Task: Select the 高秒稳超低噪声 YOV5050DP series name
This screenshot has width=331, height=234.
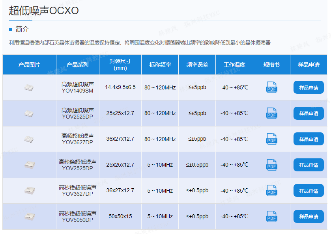Action: [78, 216]
